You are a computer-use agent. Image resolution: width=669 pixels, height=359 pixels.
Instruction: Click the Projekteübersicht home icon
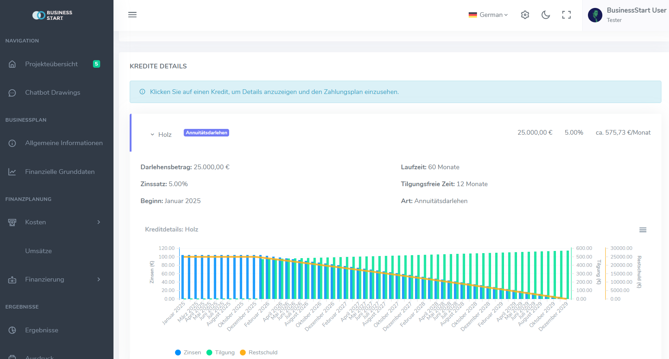coord(12,64)
